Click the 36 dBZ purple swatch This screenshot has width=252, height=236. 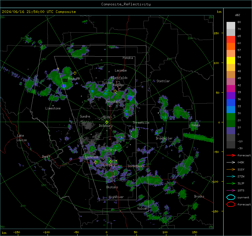click(x=231, y=95)
